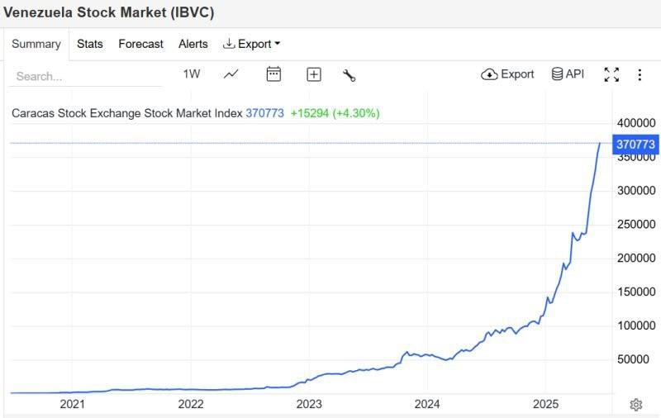Click the Caracas Stock Exchange index legend
The width and height of the screenshot is (661, 418).
[x=126, y=113]
